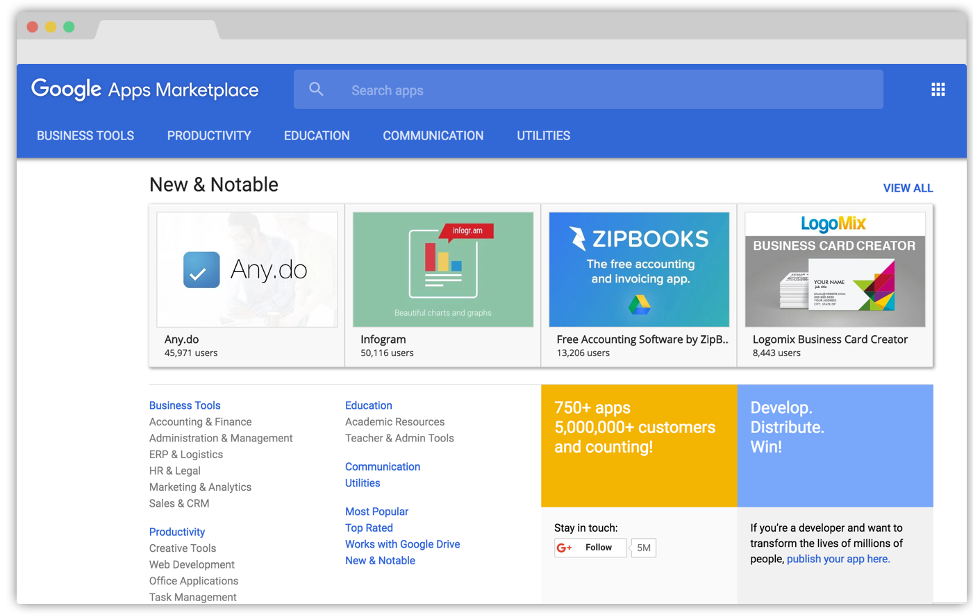973x615 pixels.
Task: Open Office Applications subcategory
Action: (x=194, y=581)
